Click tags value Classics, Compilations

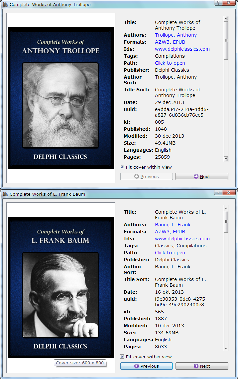click(180, 246)
